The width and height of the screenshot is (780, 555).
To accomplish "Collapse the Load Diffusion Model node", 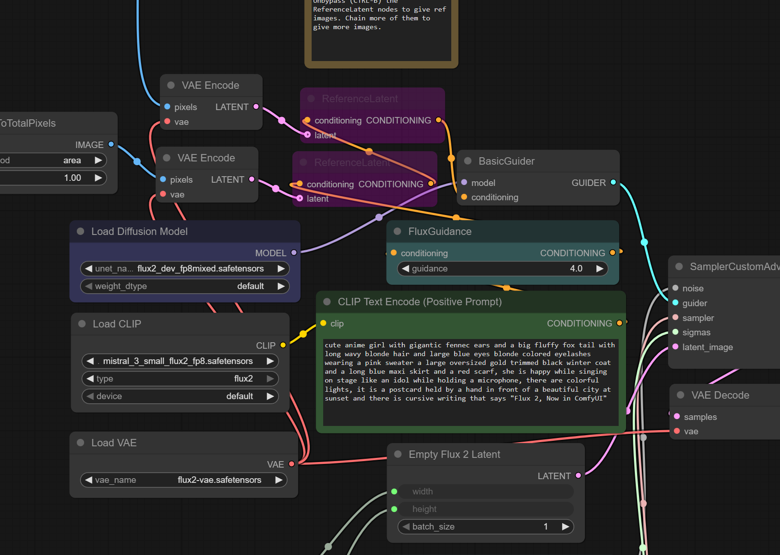I will (80, 231).
